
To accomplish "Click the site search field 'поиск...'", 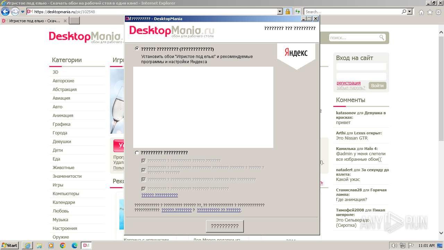I will [353, 37].
